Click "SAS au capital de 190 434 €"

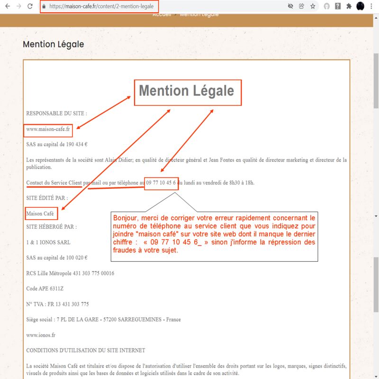57,145
